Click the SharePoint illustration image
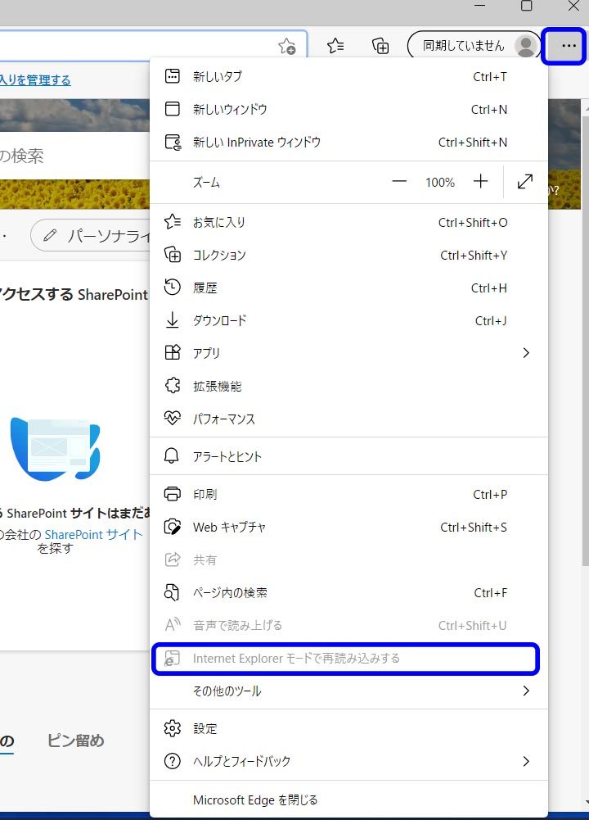Viewport: 589px width, 820px height. tap(55, 449)
